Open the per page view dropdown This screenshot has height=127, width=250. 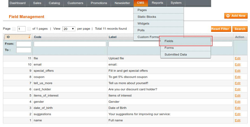(69, 29)
